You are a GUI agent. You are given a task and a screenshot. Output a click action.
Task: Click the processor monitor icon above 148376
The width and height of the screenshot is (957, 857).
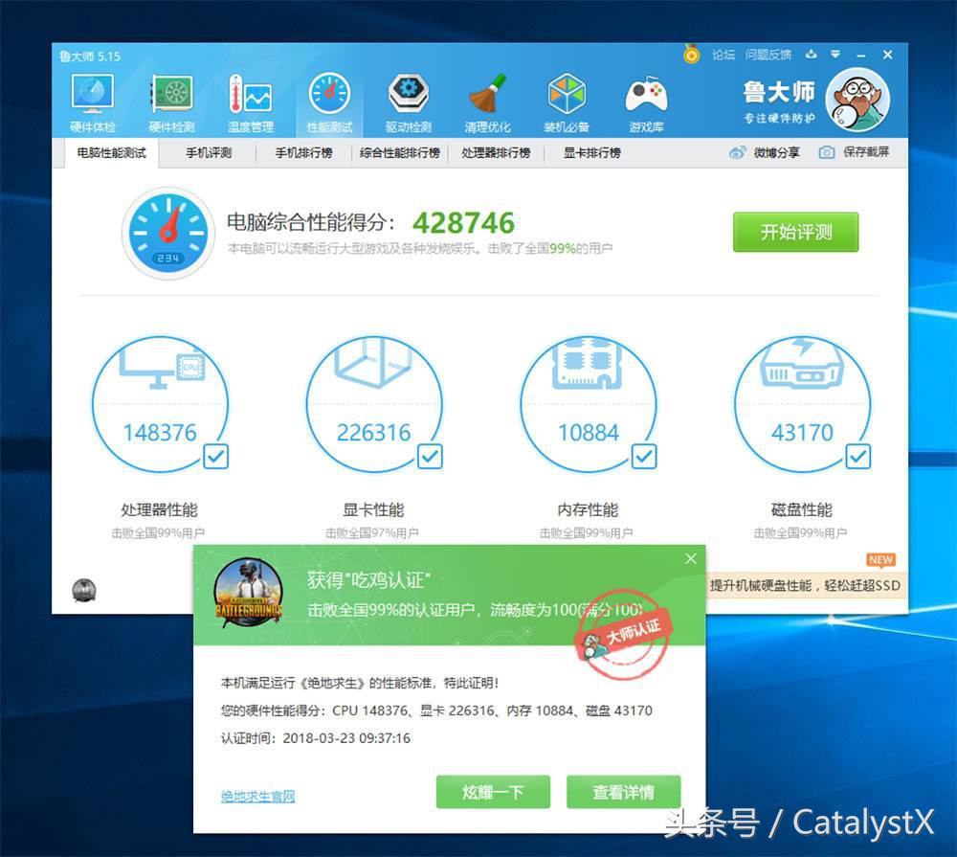[163, 365]
